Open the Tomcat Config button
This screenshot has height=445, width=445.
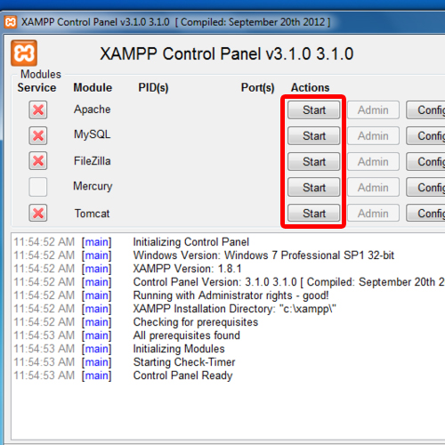tap(425, 214)
